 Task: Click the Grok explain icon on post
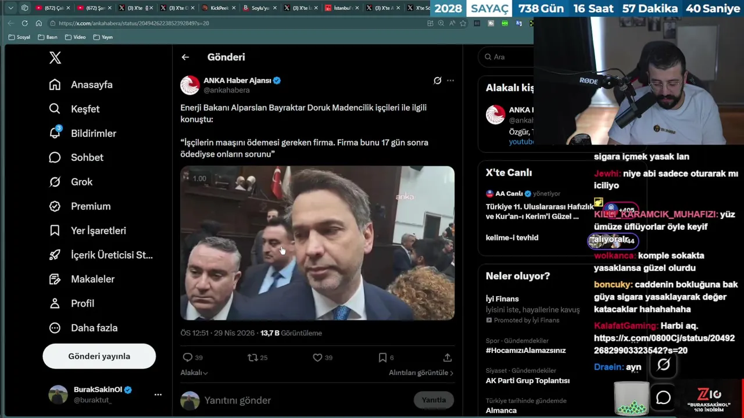click(x=437, y=81)
